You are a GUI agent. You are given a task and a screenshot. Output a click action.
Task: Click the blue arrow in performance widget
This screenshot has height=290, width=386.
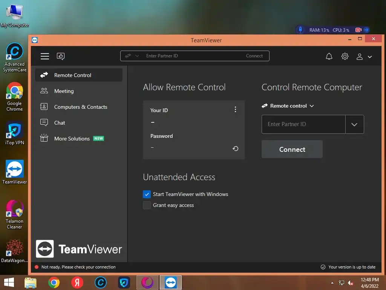click(x=366, y=30)
